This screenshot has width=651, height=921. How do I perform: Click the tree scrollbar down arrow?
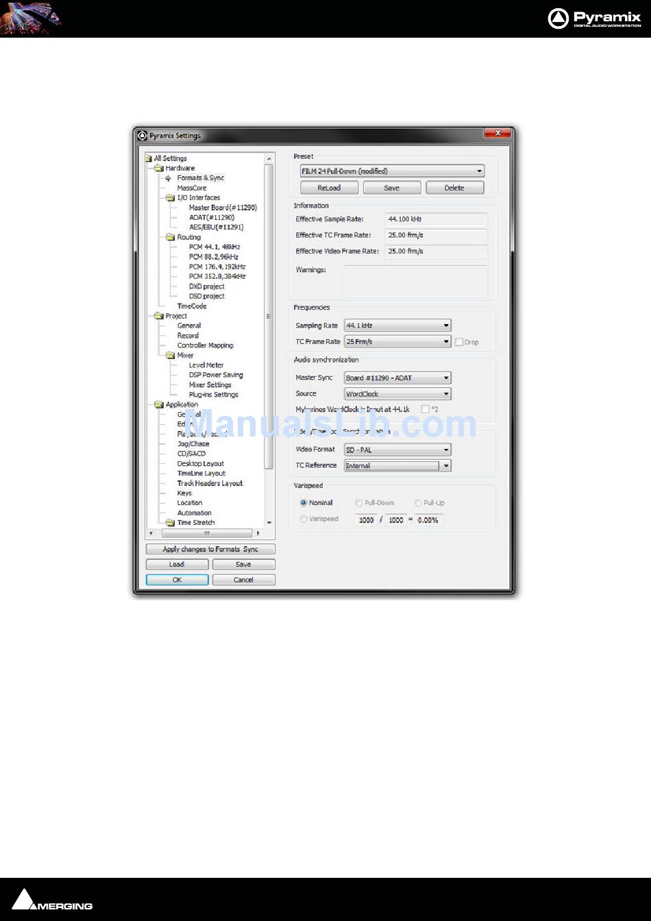(x=269, y=523)
